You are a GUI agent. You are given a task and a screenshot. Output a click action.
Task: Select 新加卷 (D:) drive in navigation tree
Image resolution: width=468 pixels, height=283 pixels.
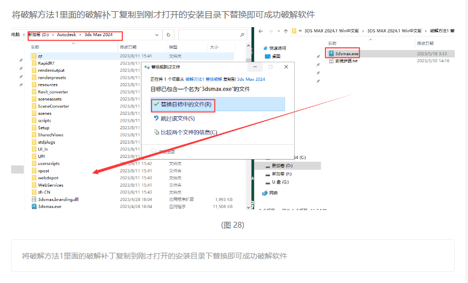coord(282,165)
